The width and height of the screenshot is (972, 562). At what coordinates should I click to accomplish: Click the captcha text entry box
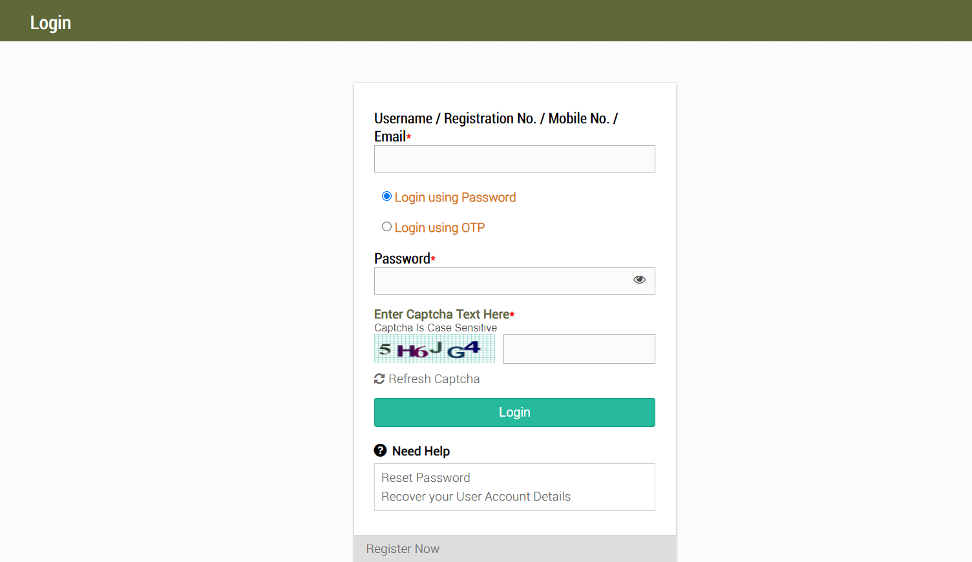point(579,349)
